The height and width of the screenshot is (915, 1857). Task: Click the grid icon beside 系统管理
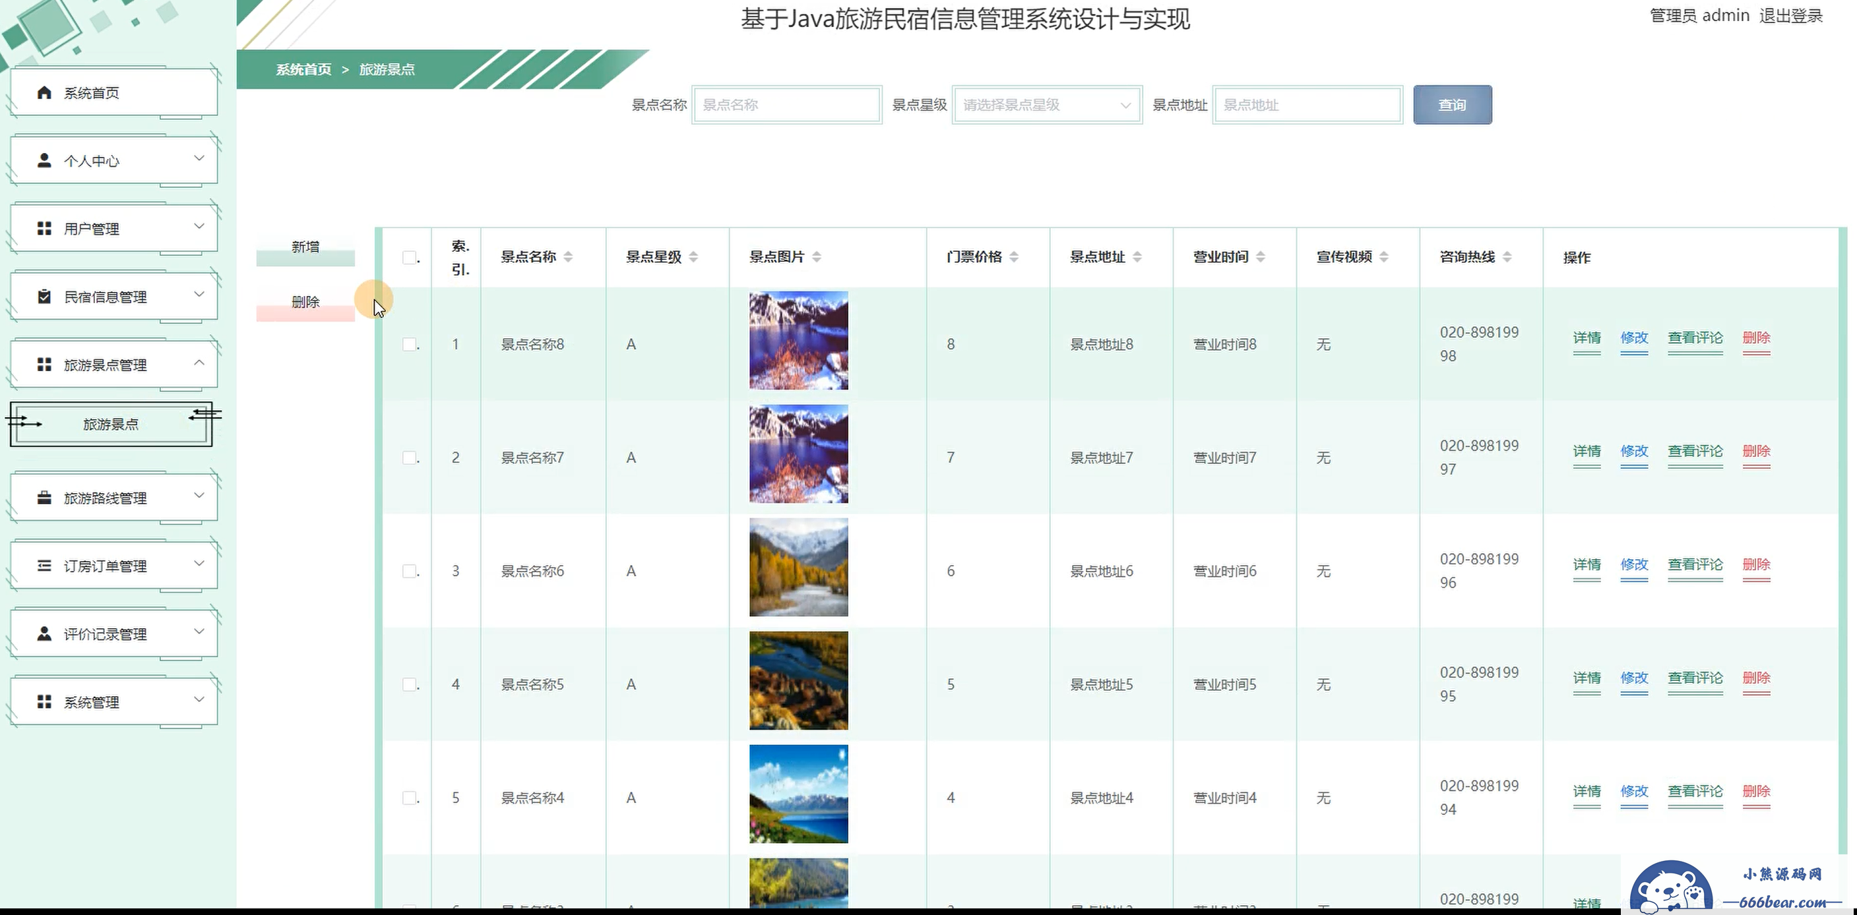pos(44,701)
